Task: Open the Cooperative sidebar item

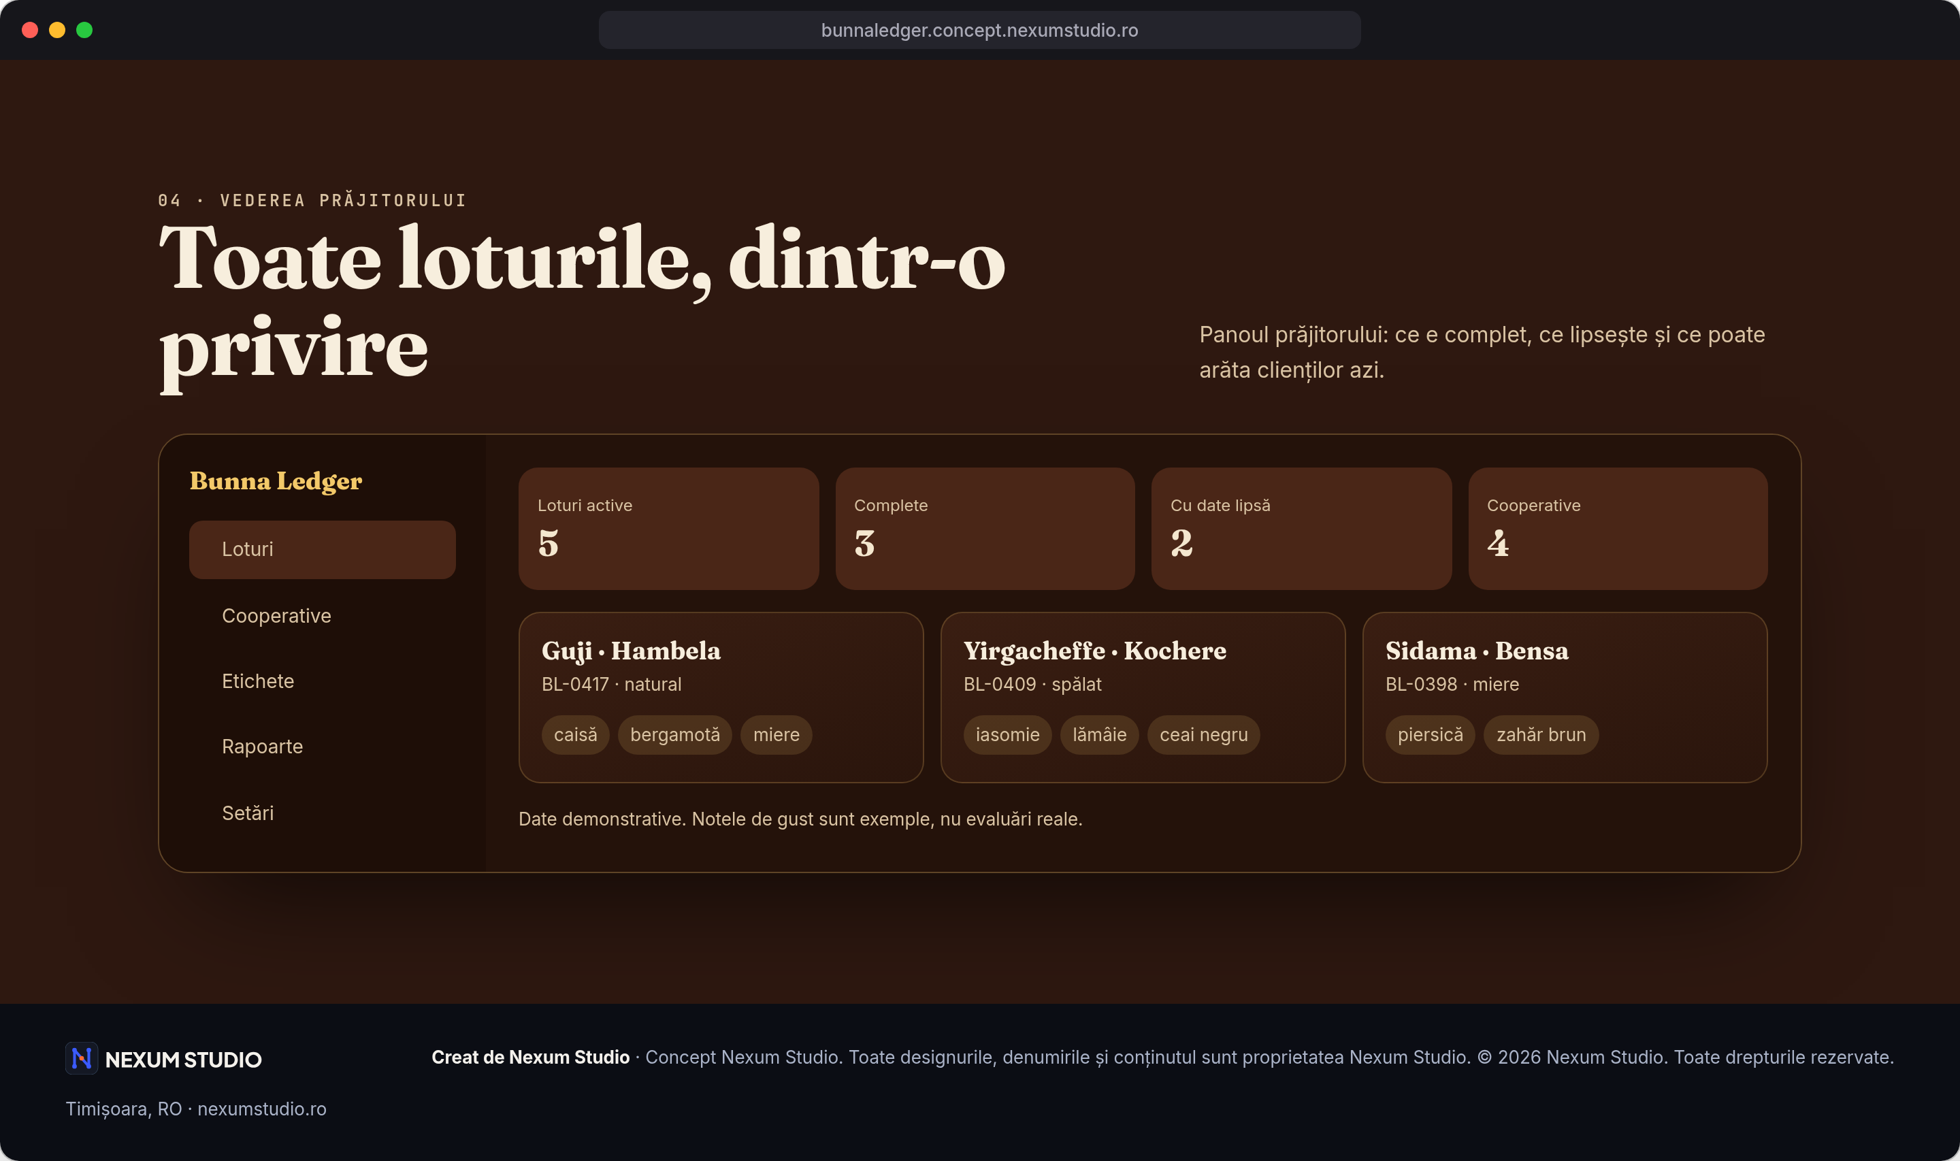Action: tap(322, 616)
